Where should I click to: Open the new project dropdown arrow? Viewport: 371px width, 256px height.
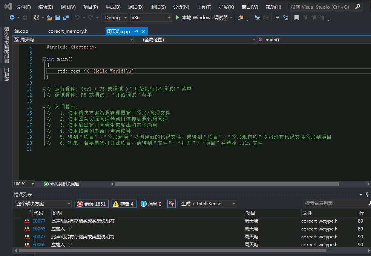(x=43, y=17)
